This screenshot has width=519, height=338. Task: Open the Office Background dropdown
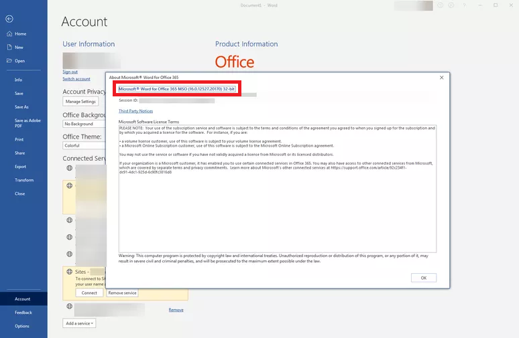tap(84, 124)
